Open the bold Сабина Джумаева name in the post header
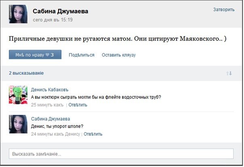 pyautogui.click(x=60, y=11)
